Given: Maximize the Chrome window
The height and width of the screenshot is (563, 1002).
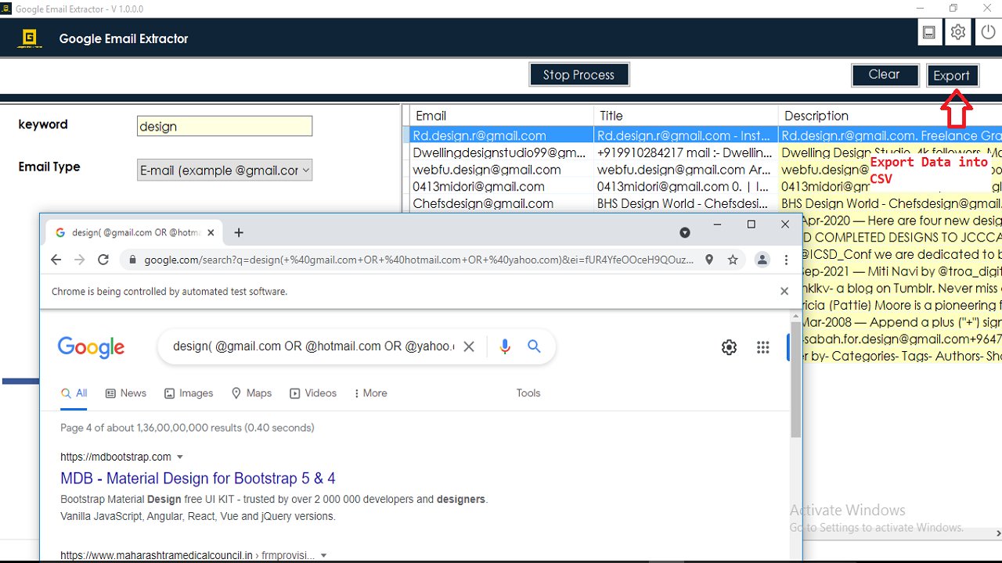Looking at the screenshot, I should tap(751, 224).
